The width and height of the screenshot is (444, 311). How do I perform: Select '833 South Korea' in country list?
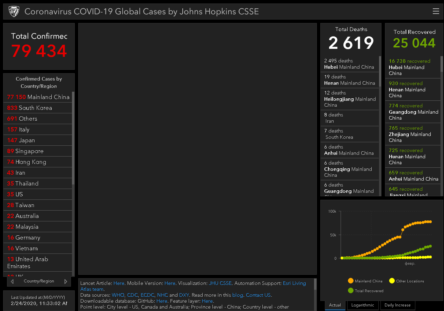[x=38, y=108]
